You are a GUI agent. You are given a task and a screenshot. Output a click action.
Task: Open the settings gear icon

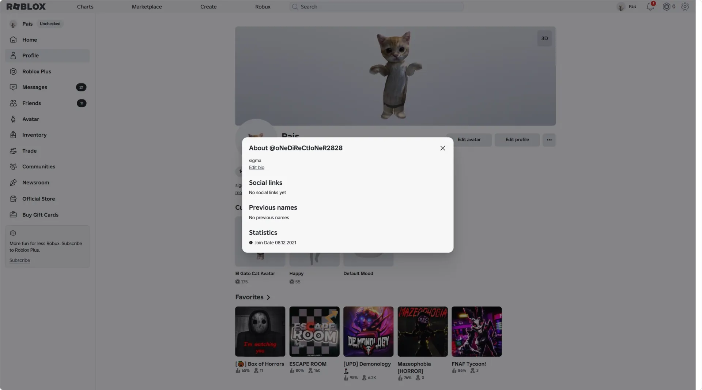click(685, 7)
